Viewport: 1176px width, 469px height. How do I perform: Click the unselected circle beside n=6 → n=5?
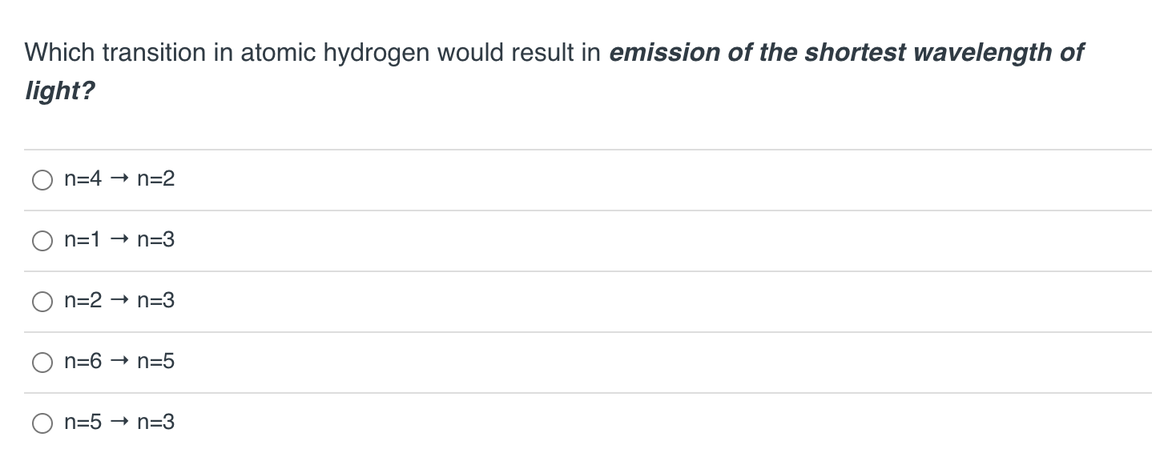(42, 362)
